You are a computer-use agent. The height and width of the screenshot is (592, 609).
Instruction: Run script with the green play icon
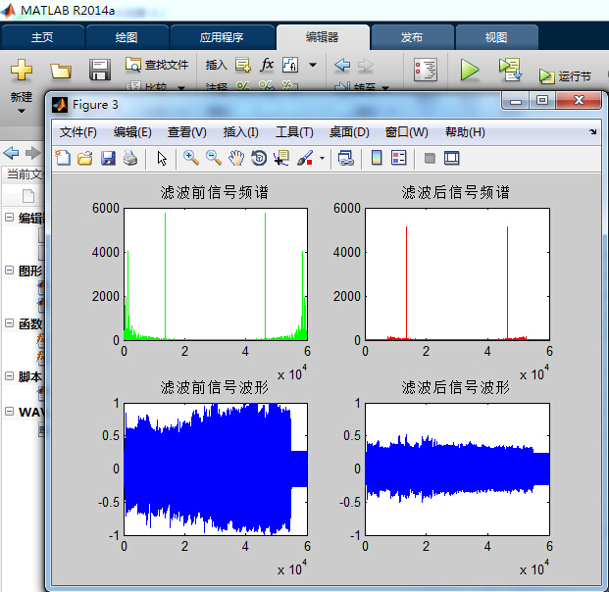point(469,70)
